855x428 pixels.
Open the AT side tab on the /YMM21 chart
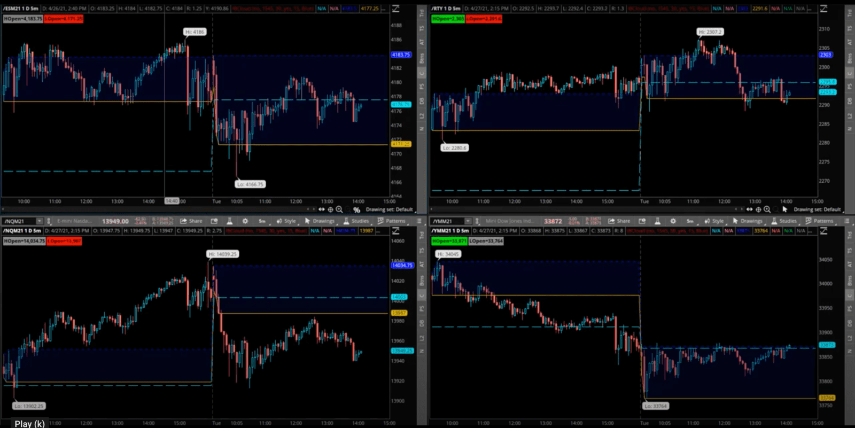point(850,264)
